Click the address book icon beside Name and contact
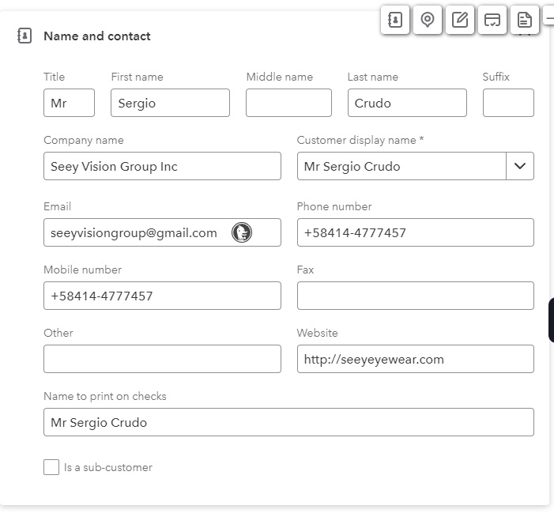The image size is (554, 513). (x=24, y=36)
